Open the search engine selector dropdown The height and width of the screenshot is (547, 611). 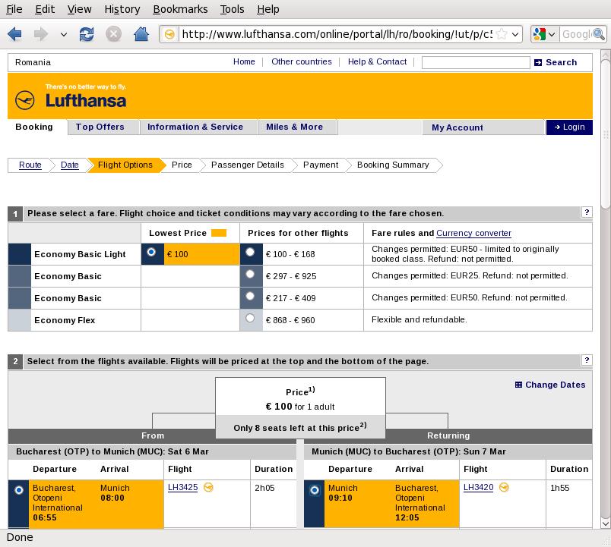pos(545,34)
